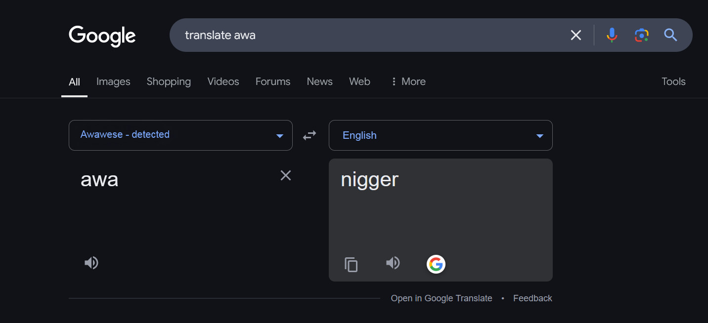708x323 pixels.
Task: Click the Google search translation icon
Action: pyautogui.click(x=436, y=264)
